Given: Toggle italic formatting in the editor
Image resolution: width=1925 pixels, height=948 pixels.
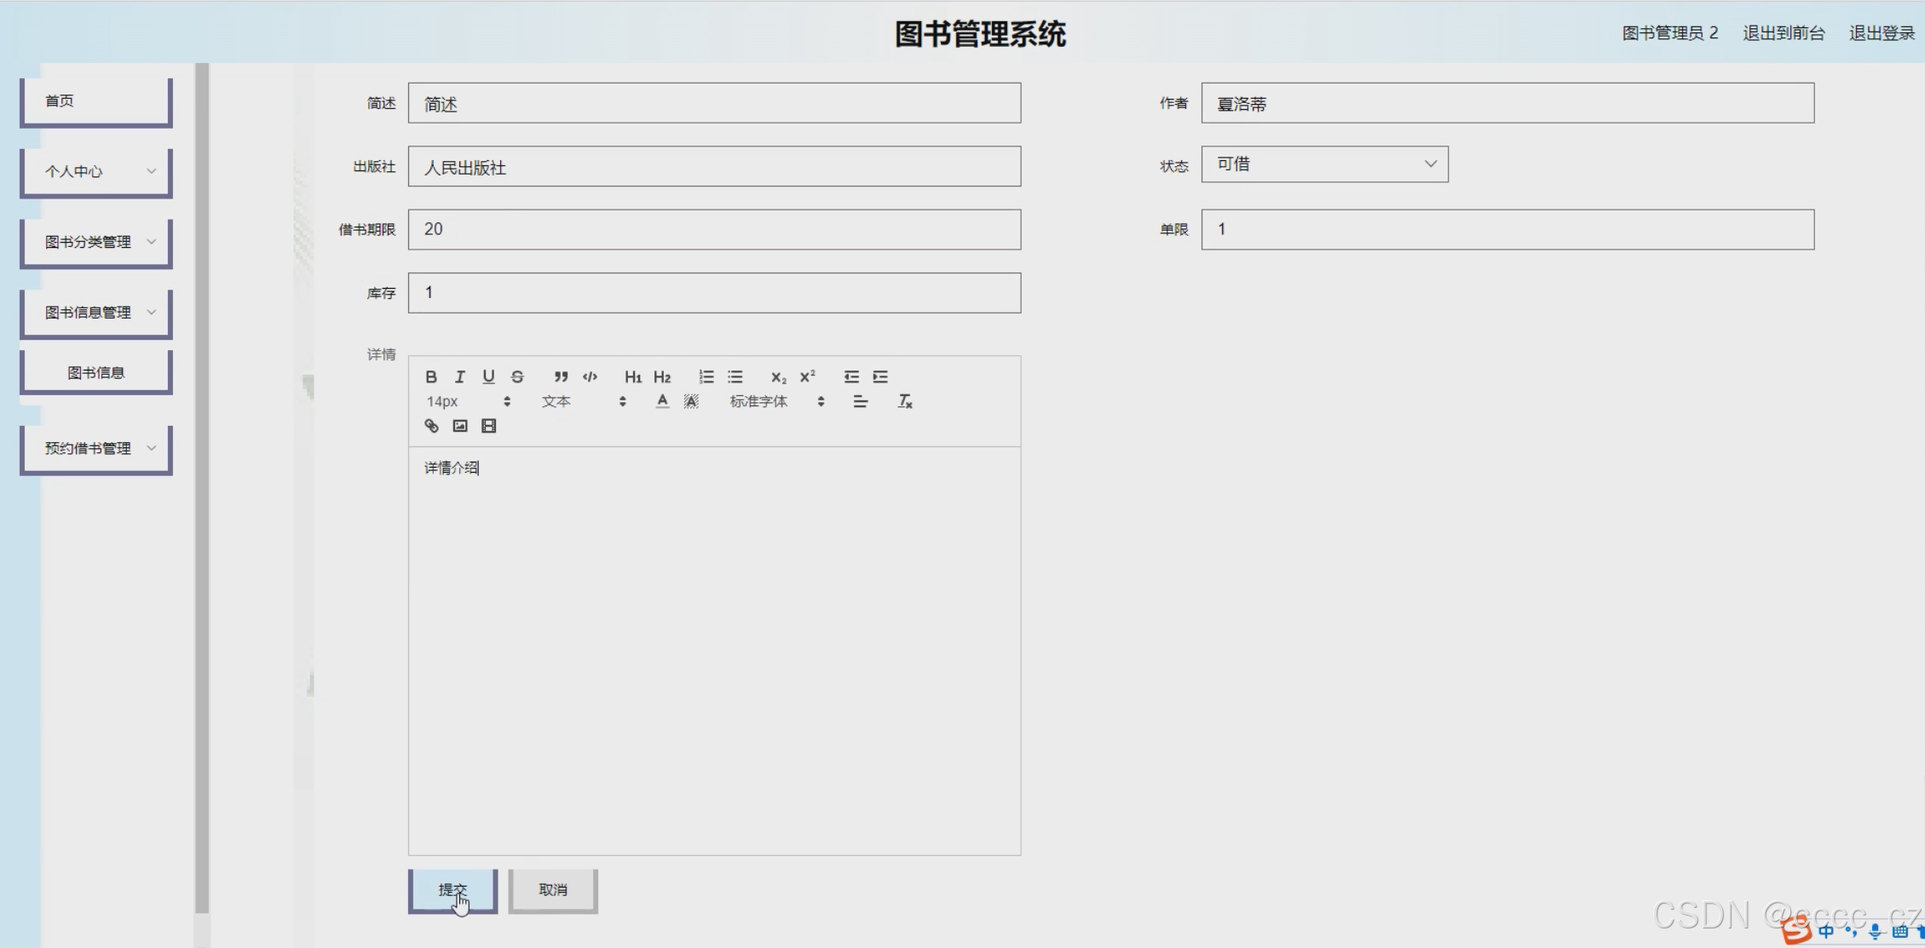Looking at the screenshot, I should coord(460,376).
